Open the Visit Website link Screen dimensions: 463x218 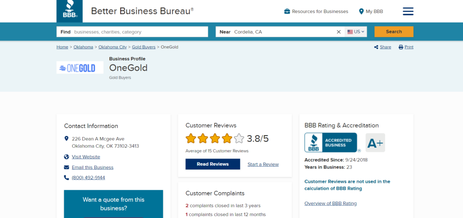click(x=86, y=157)
